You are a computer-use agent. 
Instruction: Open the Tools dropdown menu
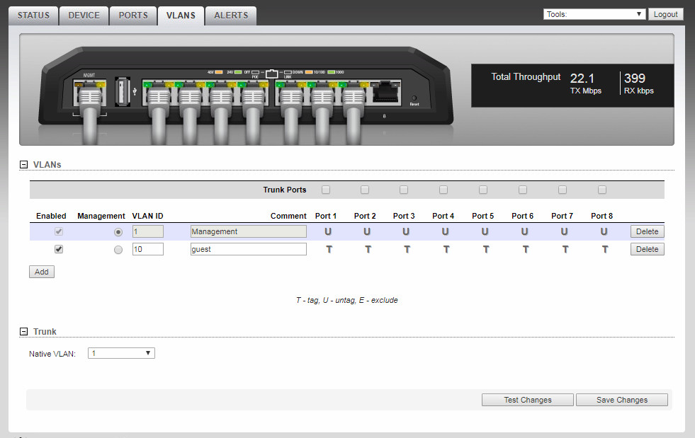pos(594,14)
